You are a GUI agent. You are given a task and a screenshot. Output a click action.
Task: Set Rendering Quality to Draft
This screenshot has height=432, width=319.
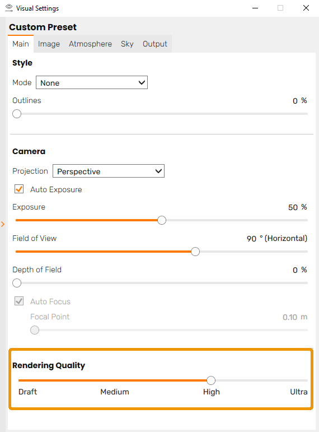point(27,392)
